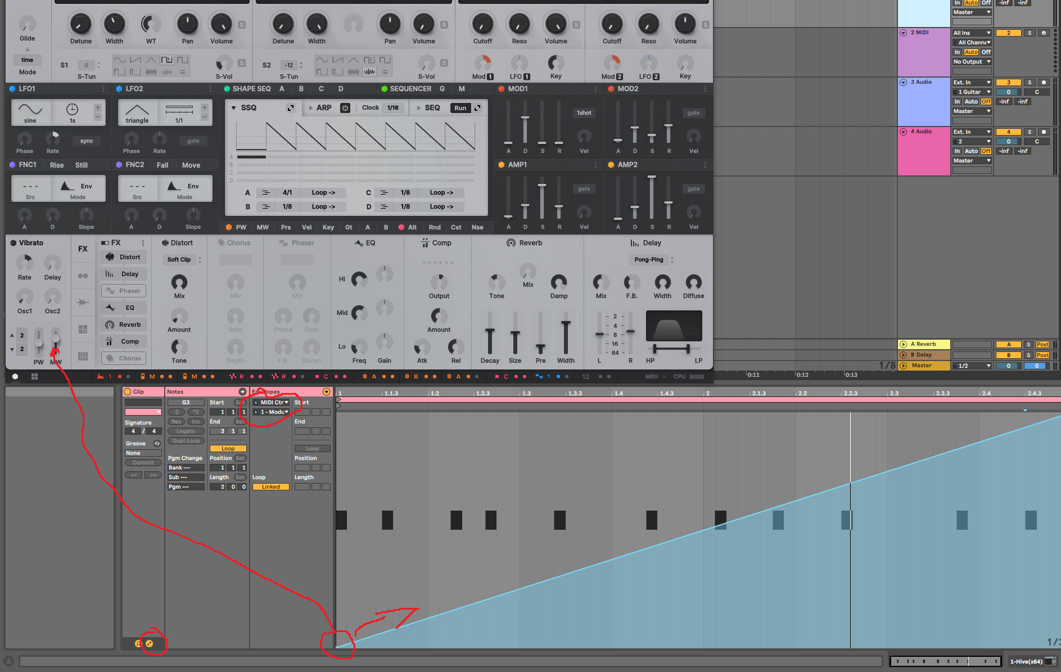Screen dimensions: 1061x672
Task: Open the clip color dropdown
Action: (143, 412)
